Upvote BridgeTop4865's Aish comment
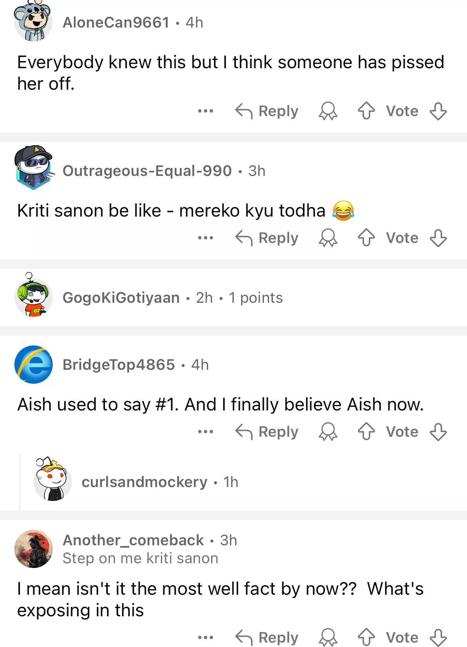The width and height of the screenshot is (467, 647). click(x=366, y=432)
